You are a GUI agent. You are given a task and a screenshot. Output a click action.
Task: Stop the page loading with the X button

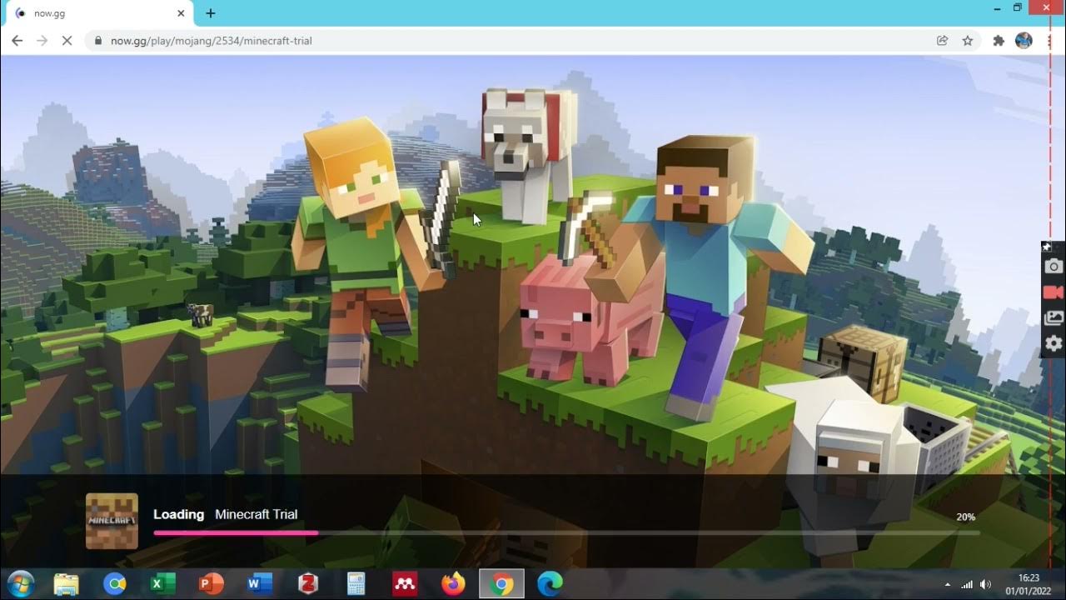click(x=67, y=40)
